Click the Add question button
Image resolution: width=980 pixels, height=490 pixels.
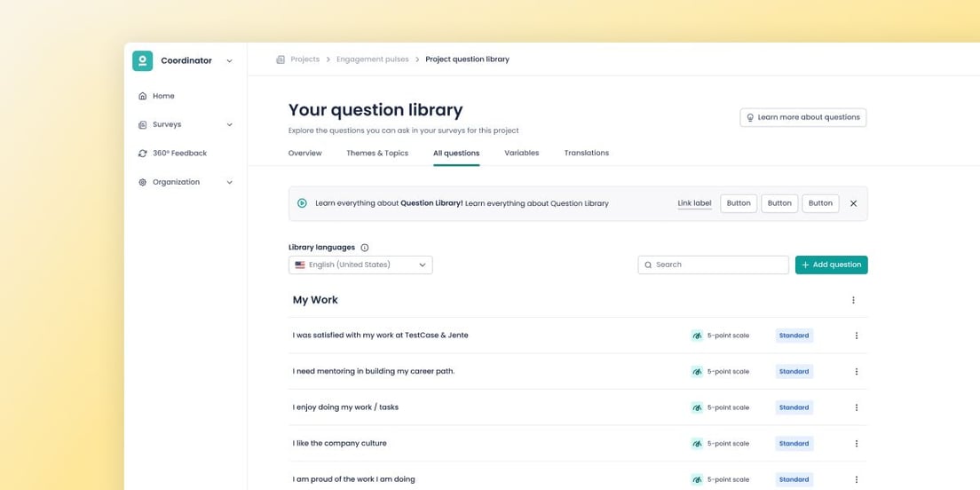pyautogui.click(x=831, y=265)
